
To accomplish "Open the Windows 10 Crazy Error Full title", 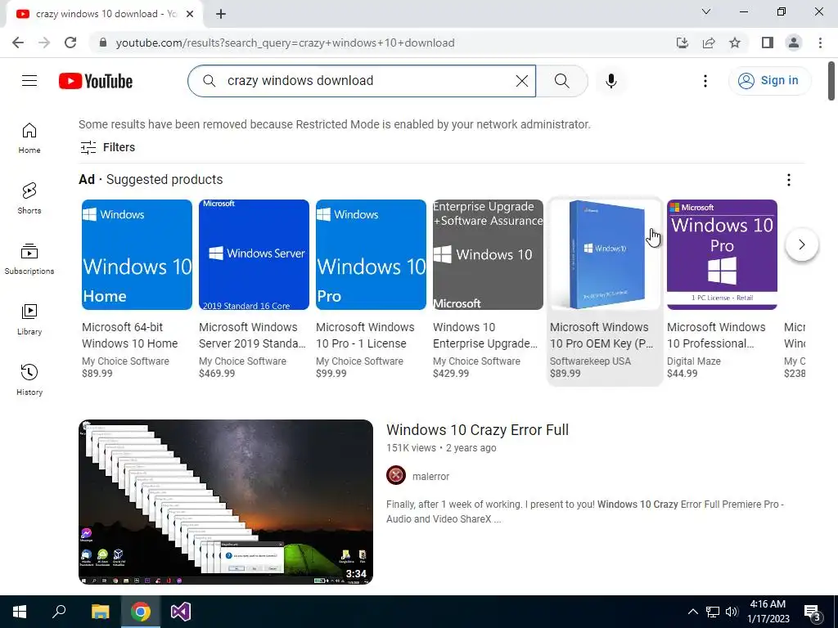I will 477,430.
